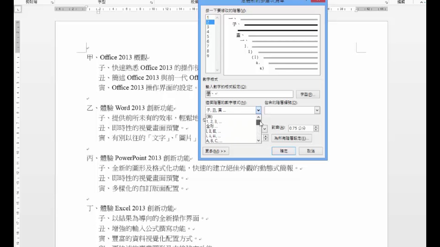
Task: Click 為所有階層設定(E)... button
Action: click(291, 138)
